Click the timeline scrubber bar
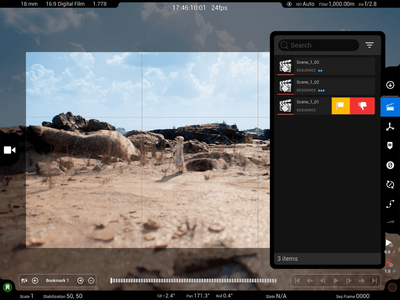Viewport: 400px width, 300px height. click(x=193, y=280)
